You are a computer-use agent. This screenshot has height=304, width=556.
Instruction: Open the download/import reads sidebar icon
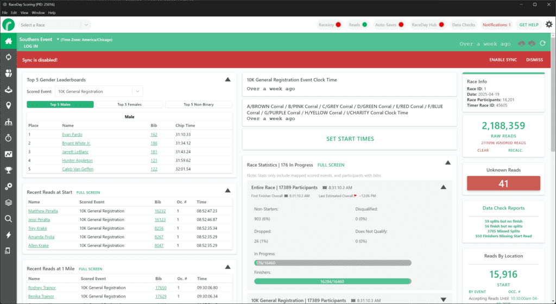8,89
